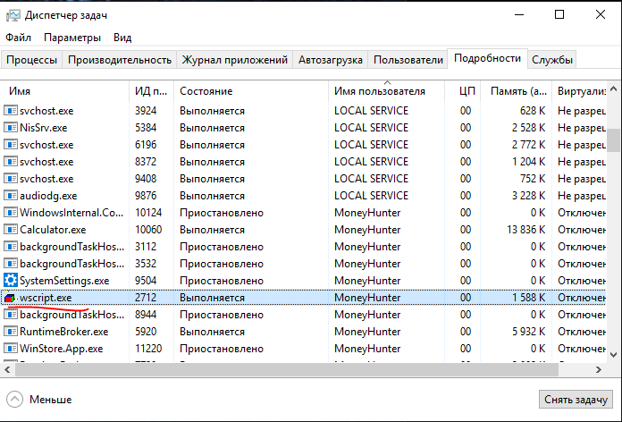Click icon of svchost.exe with PID 8372
622x422 pixels.
tap(11, 162)
